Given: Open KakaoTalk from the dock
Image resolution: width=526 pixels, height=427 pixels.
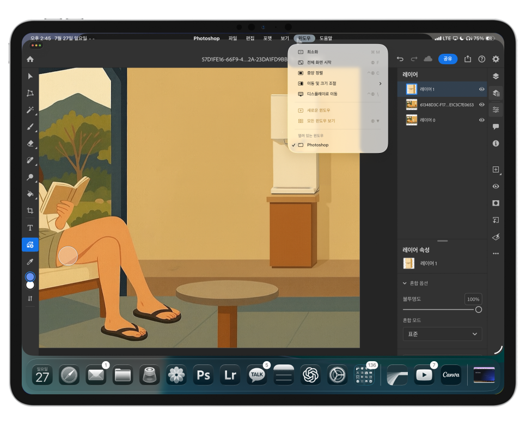Looking at the screenshot, I should (257, 375).
